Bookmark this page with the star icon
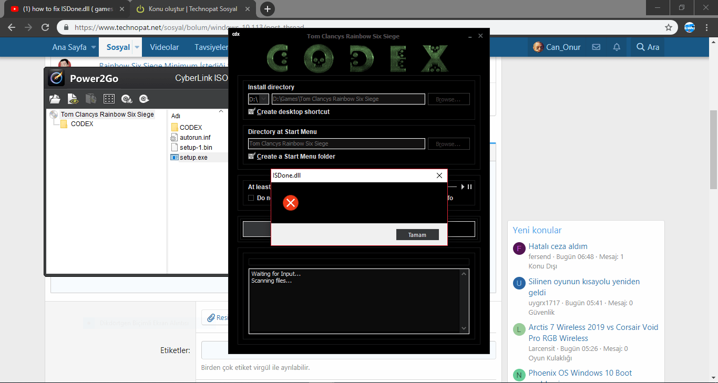The width and height of the screenshot is (718, 383). point(669,27)
